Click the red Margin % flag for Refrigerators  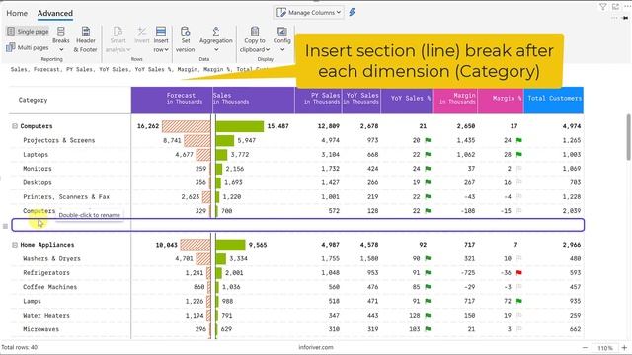pyautogui.click(x=519, y=272)
